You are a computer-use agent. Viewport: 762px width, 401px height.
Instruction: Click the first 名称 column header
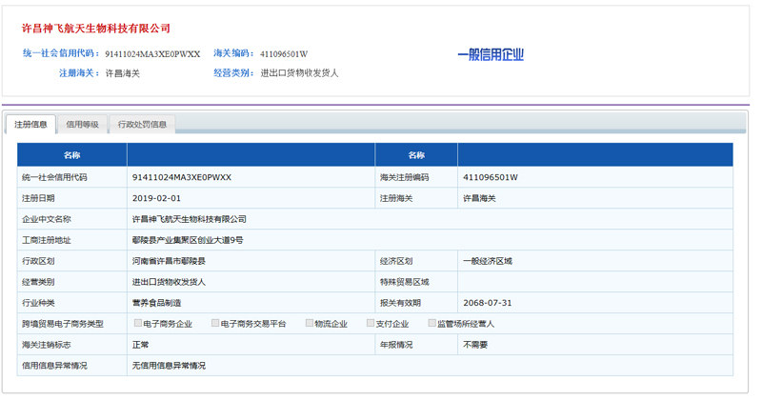point(72,155)
